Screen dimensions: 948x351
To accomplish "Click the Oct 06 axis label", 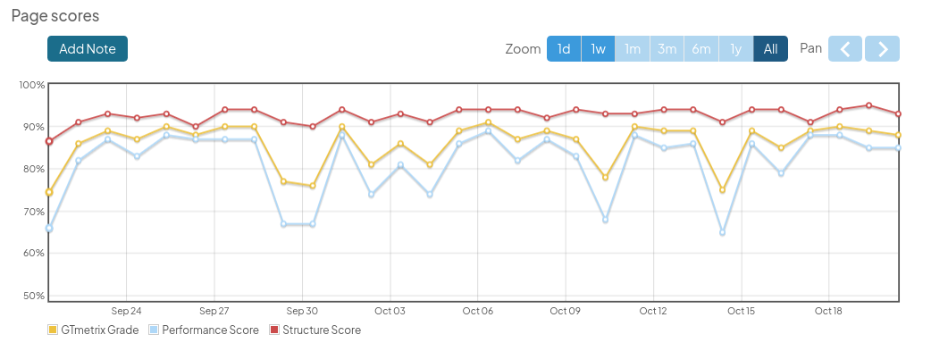I will (478, 312).
